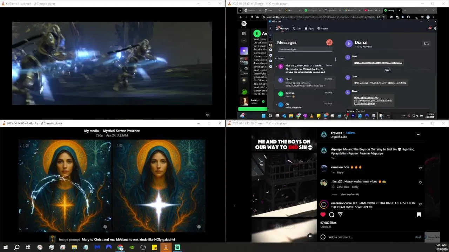Share the Instagram post with paper plane icon
Image resolution: width=449 pixels, height=252 pixels.
tap(340, 215)
